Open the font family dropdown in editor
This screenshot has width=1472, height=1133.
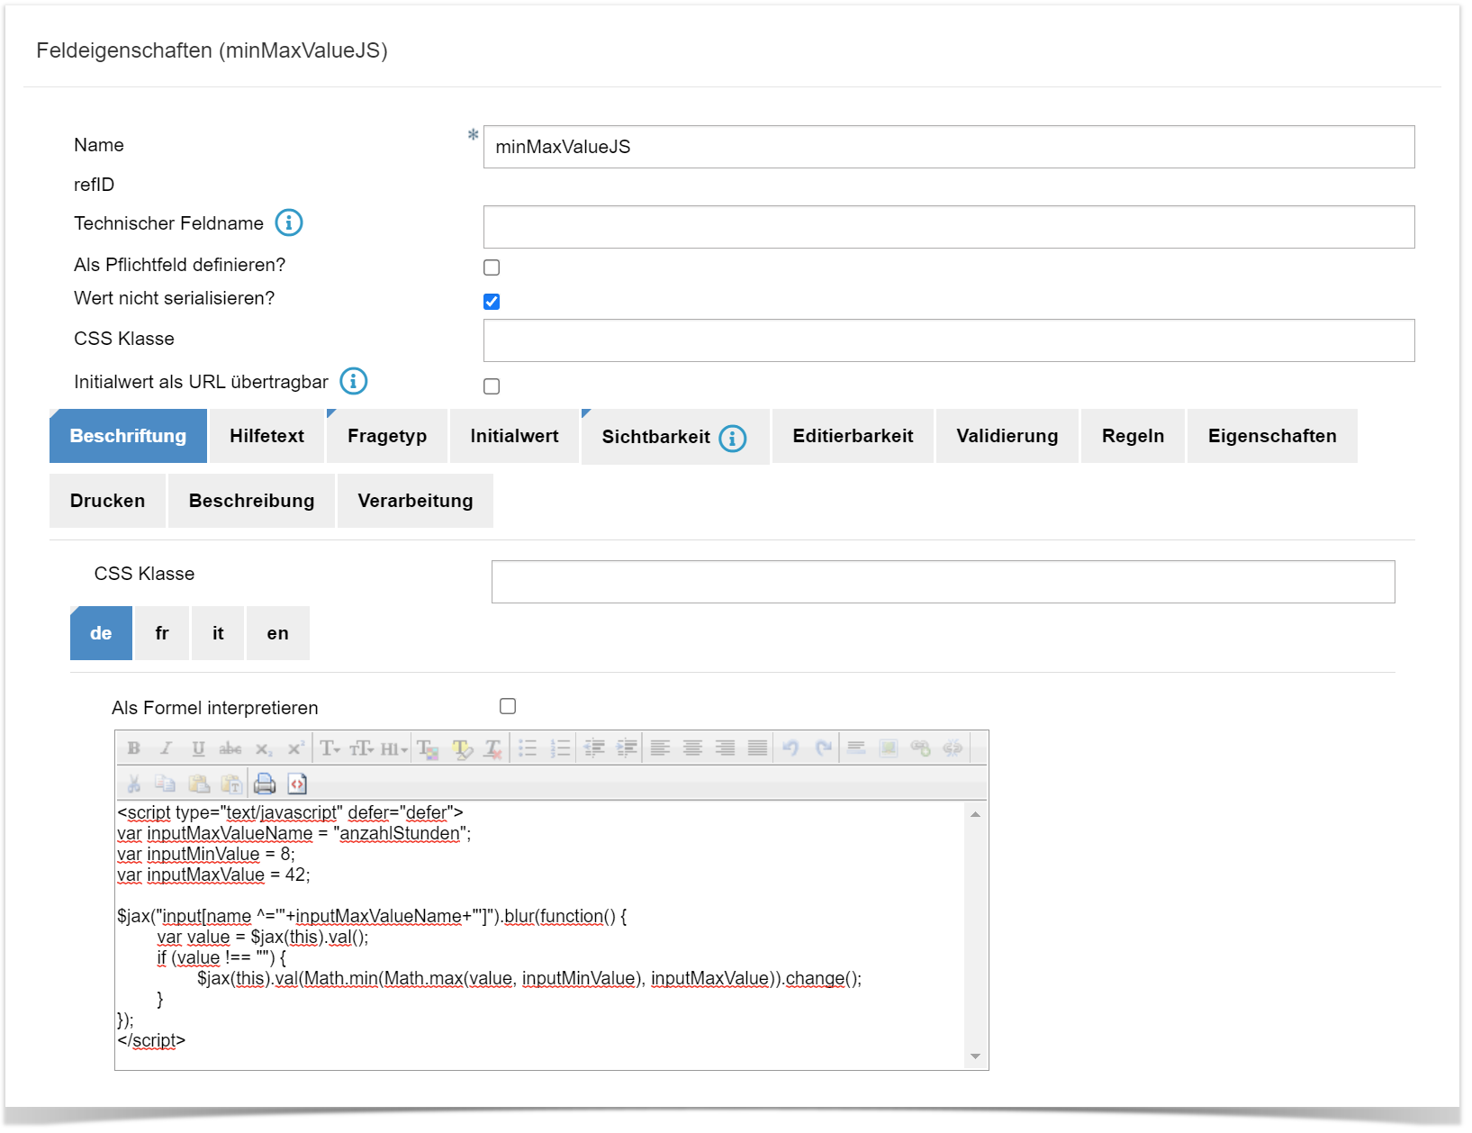pyautogui.click(x=330, y=748)
